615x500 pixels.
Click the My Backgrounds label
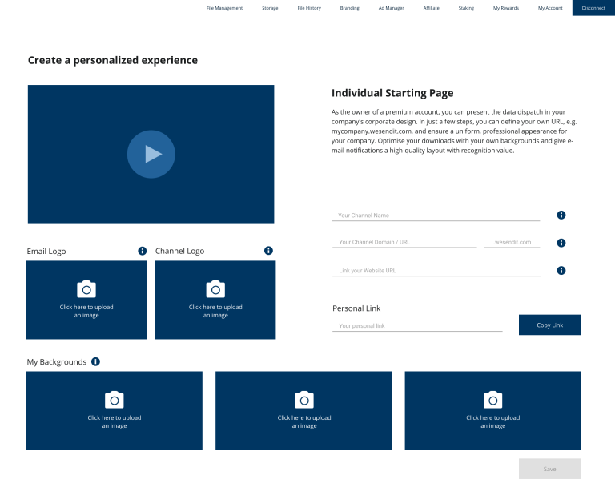tap(57, 362)
